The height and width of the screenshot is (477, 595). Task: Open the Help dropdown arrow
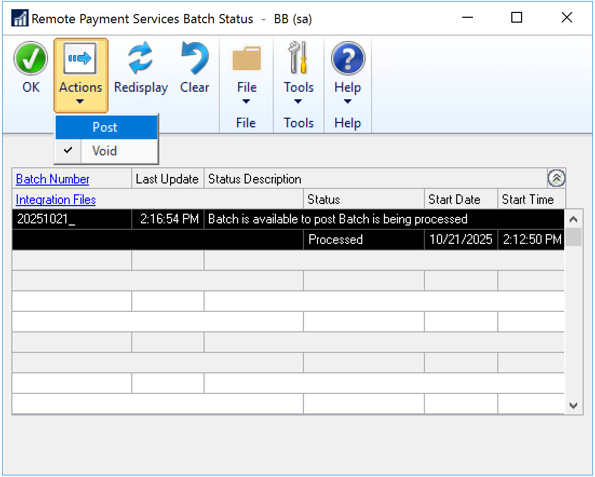347,101
